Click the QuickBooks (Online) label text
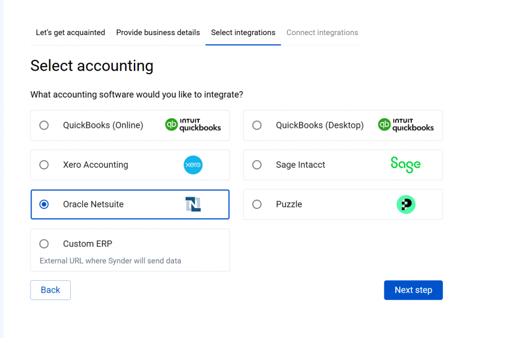The height and width of the screenshot is (338, 529). [x=103, y=125]
